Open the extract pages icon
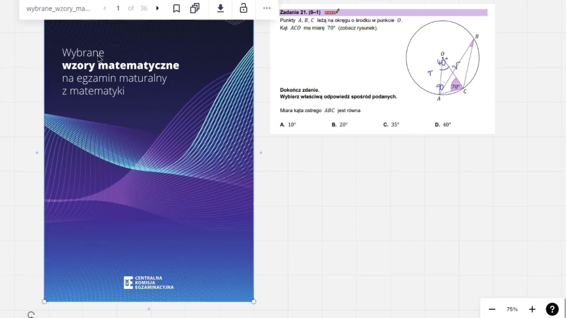566x318 pixels. pos(195,8)
